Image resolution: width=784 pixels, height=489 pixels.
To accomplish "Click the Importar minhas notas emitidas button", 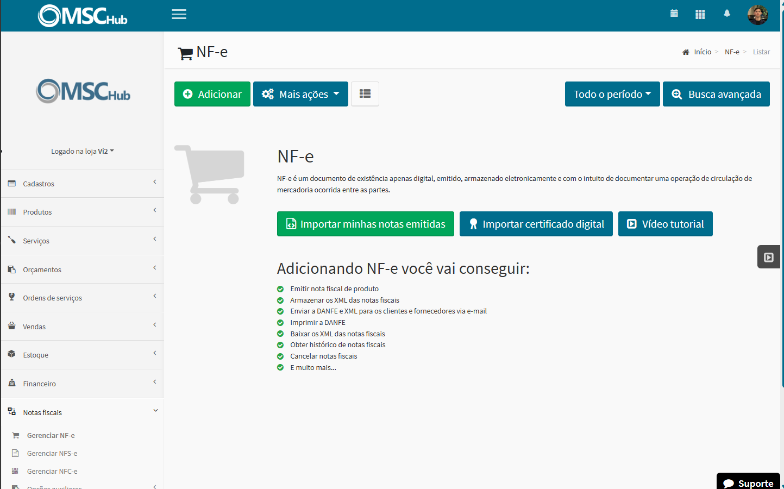I will pyautogui.click(x=365, y=223).
